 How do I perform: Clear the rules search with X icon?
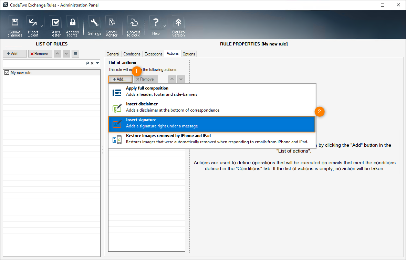click(92, 63)
